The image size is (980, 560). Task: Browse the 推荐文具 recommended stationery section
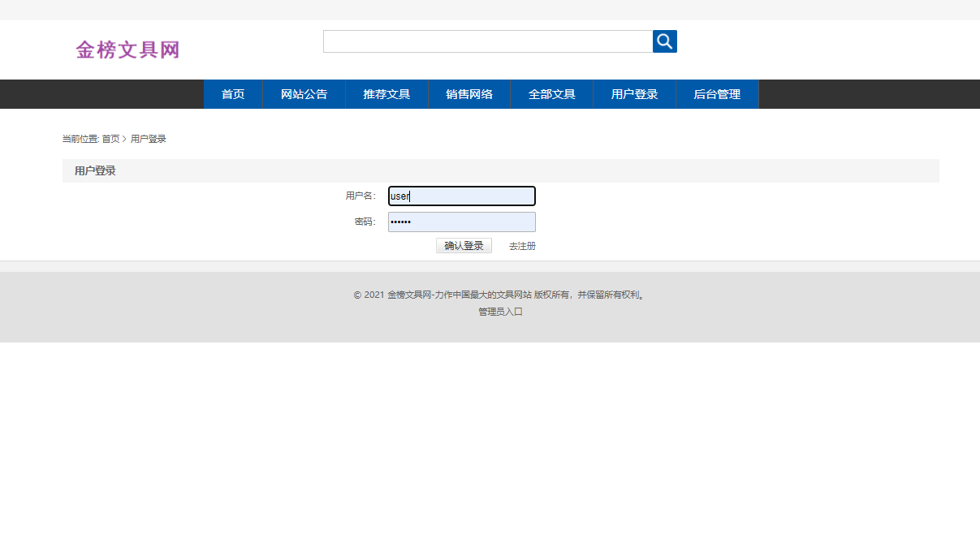386,93
